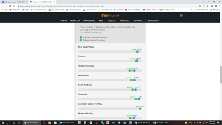Open the Extensions puzzle icon
Screen dimensions: 222x125
212,6
